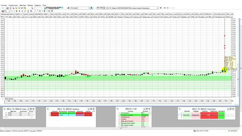Click the window icon of BRU1 Узлы table
Viewport: 242px width, 136px height.
pos(5,109)
